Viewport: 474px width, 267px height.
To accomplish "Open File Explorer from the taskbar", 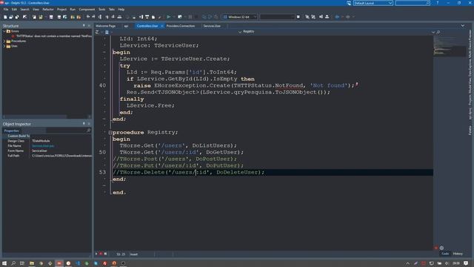I will pos(31,263).
